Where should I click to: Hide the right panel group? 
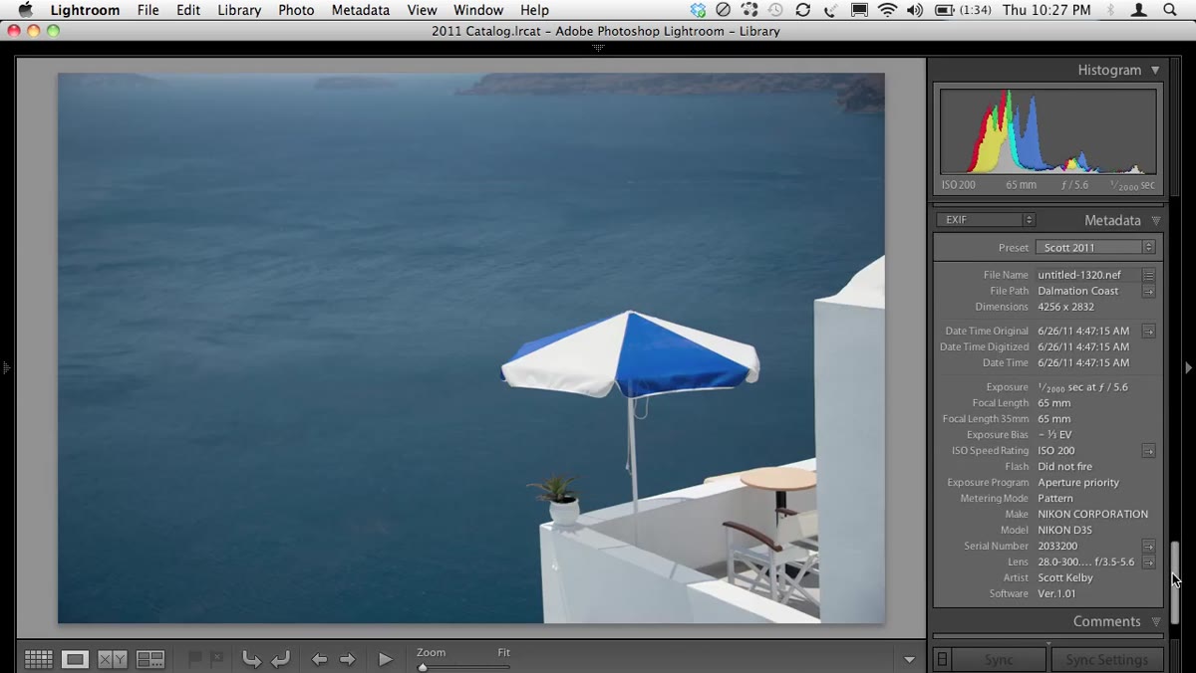tap(1188, 367)
